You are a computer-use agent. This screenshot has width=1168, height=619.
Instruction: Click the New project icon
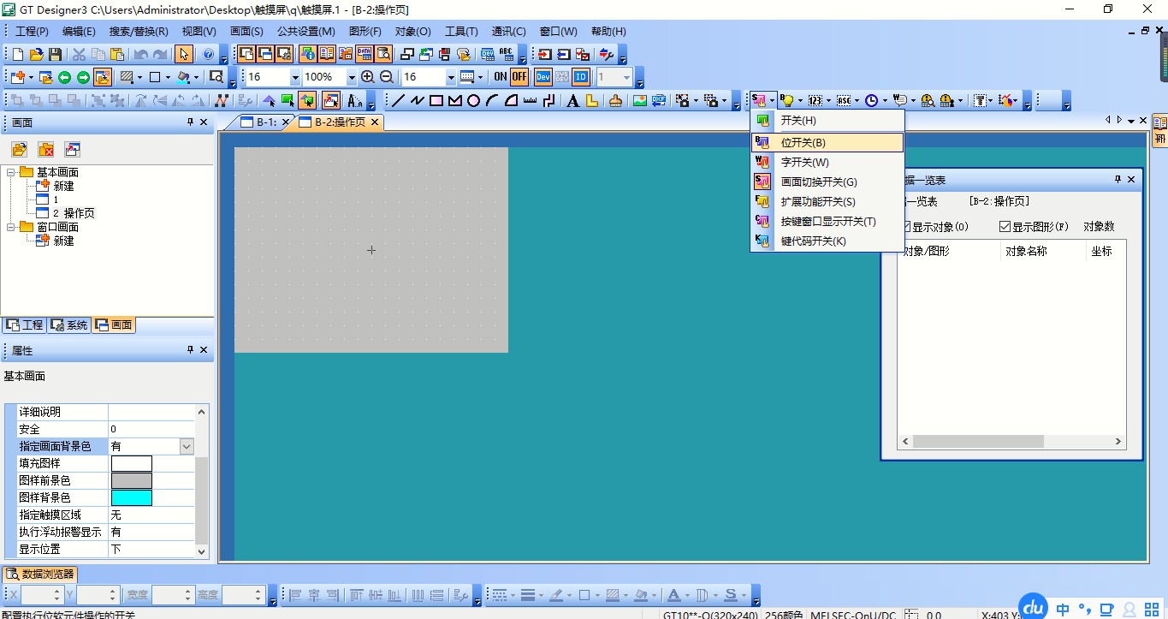point(18,54)
